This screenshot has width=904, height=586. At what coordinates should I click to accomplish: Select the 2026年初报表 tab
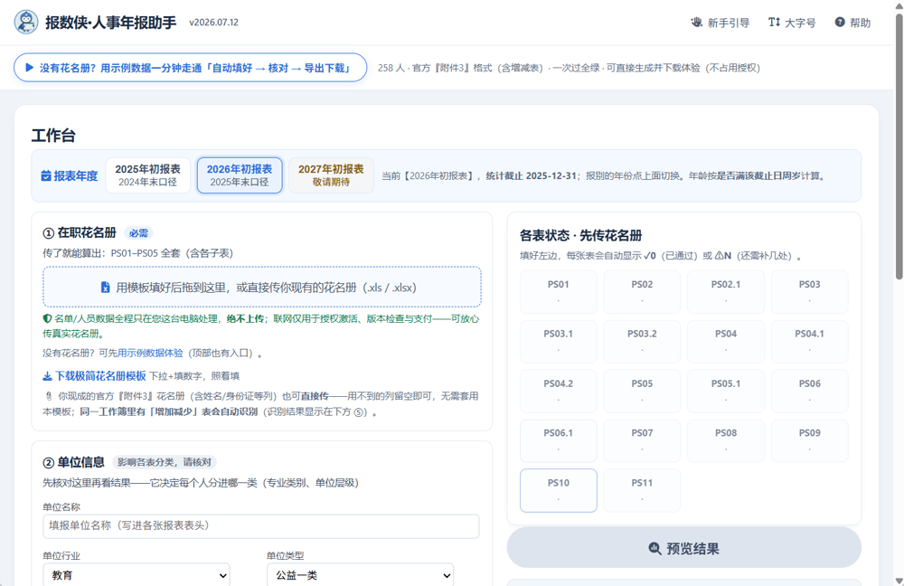click(240, 175)
